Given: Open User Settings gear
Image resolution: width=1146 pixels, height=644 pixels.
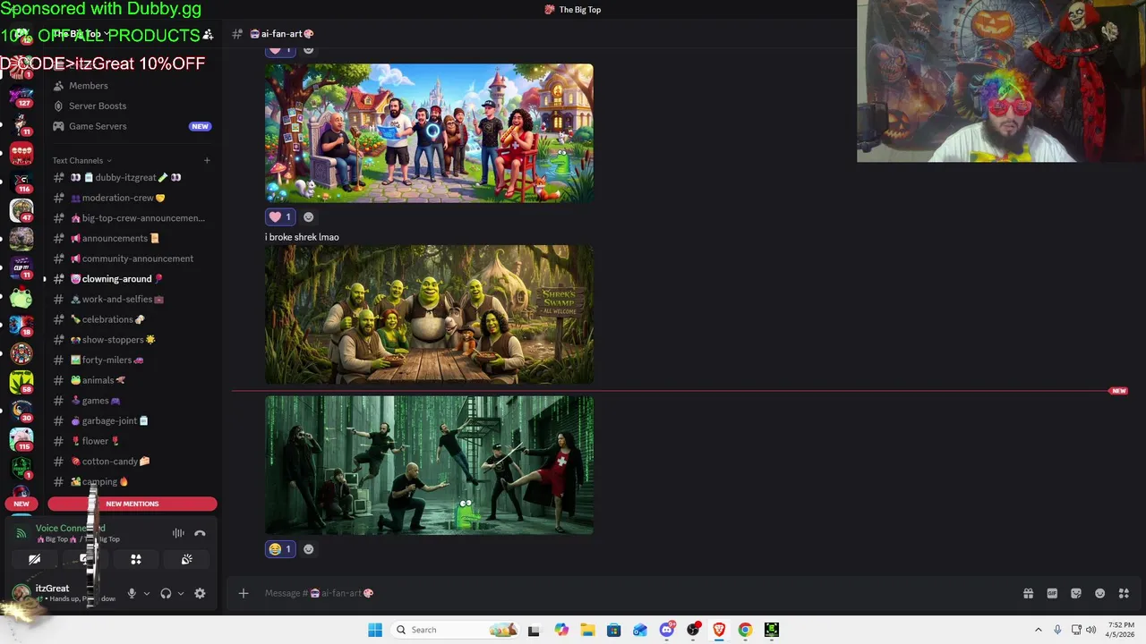Looking at the screenshot, I should coord(200,593).
